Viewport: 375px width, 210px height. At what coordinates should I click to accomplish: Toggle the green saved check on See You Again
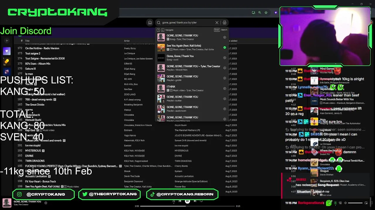point(225,48)
